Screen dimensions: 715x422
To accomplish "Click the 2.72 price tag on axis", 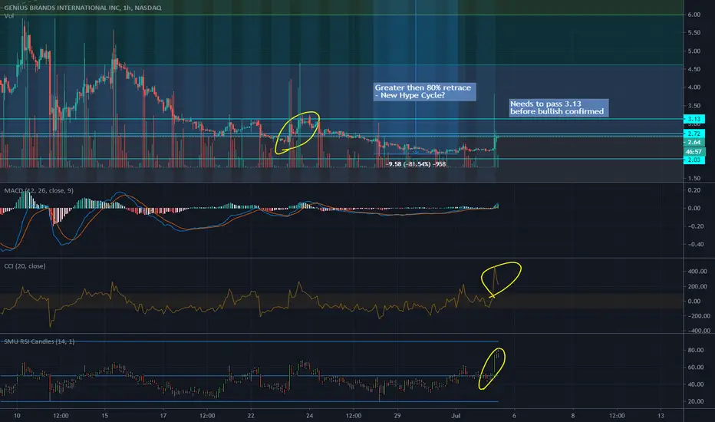I will click(x=694, y=134).
